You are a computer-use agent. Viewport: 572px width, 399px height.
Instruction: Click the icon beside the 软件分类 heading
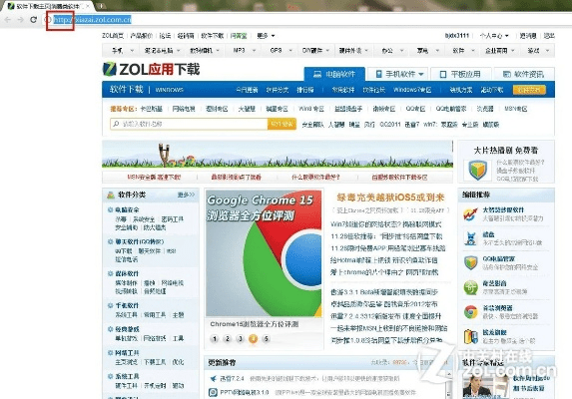click(111, 195)
